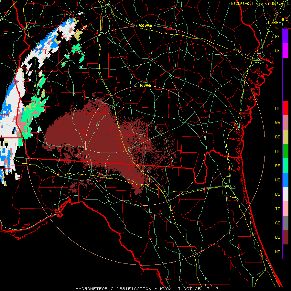291x291 pixels.
Task: Click the BD yellow-olive legend swatch
Action: pos(286,137)
